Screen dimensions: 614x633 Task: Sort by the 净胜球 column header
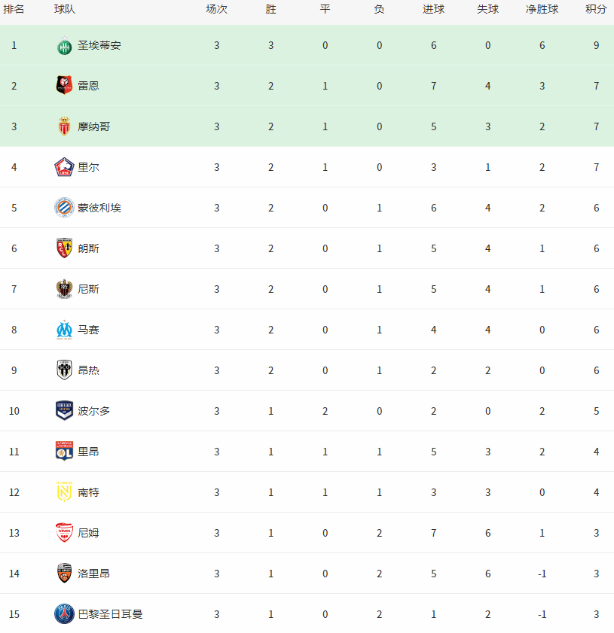(x=542, y=10)
